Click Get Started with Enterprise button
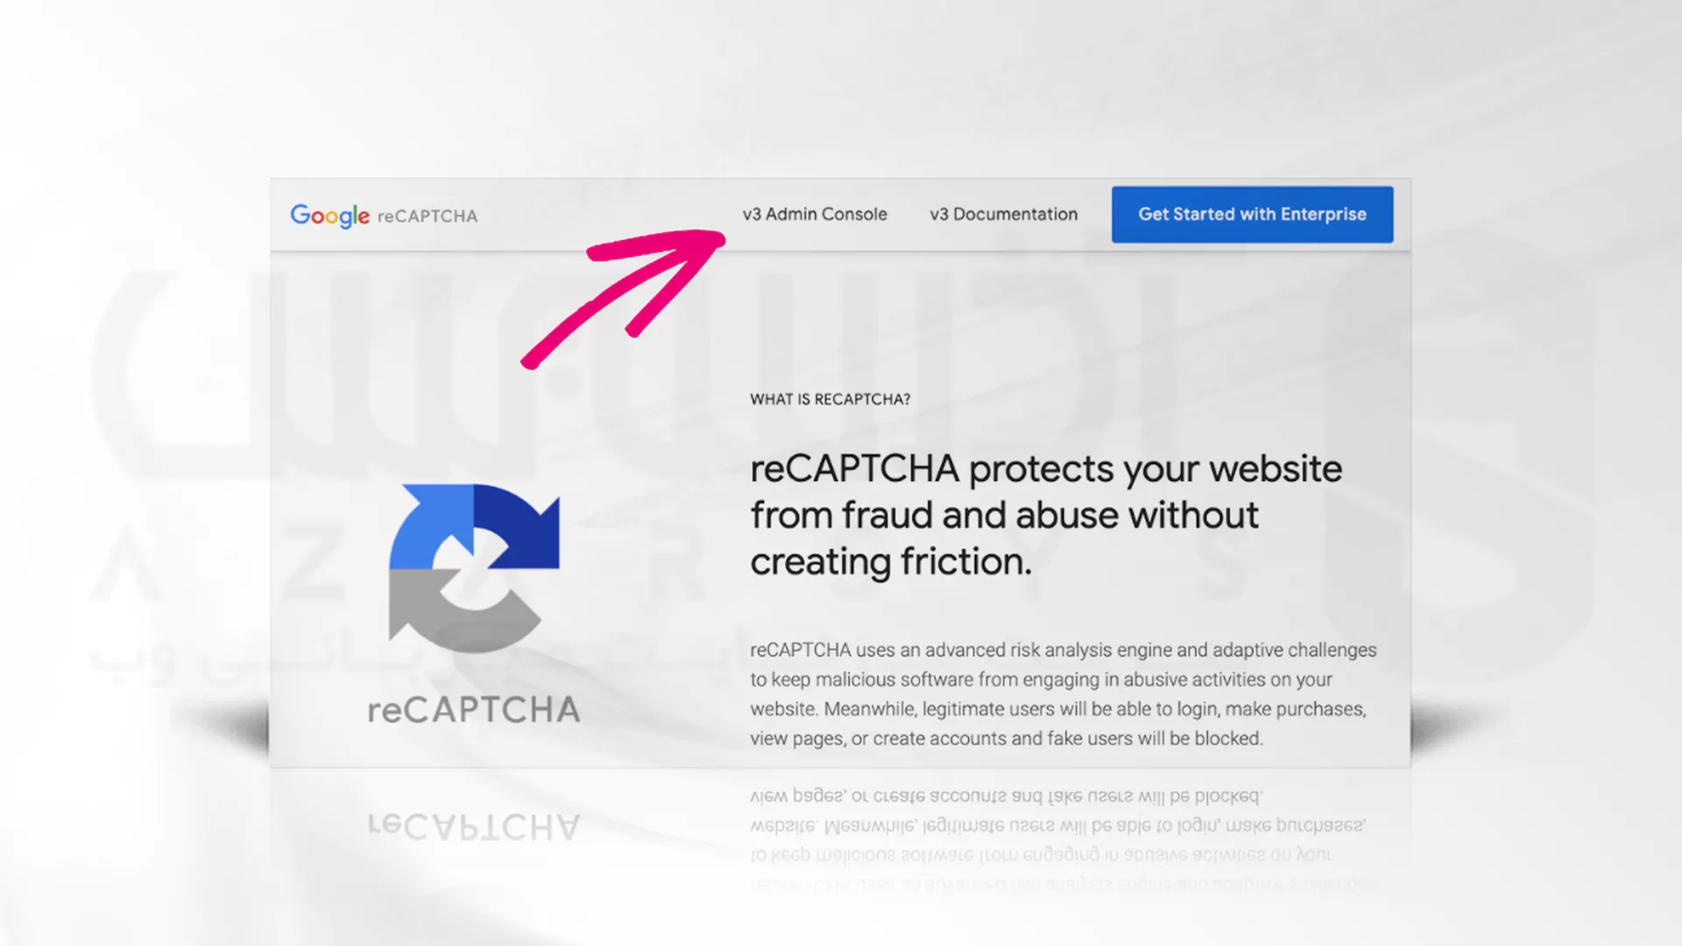The height and width of the screenshot is (946, 1682). 1252,214
